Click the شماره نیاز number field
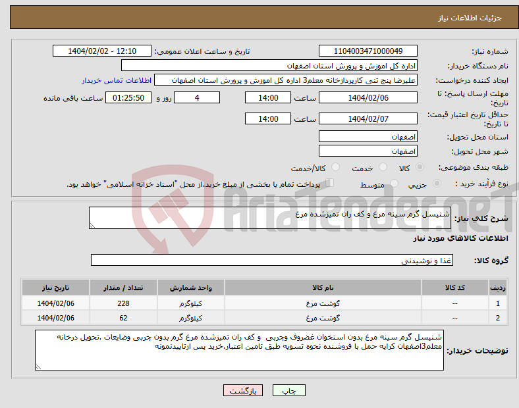This screenshot has width=519, height=408. point(368,51)
